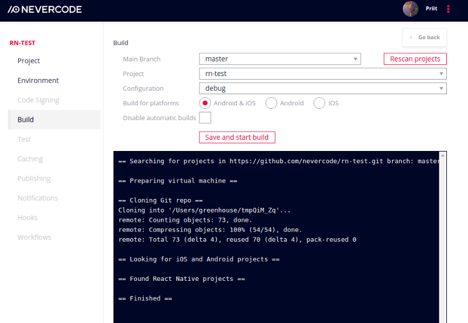
Task: Open the Publishing sidebar section
Action: [x=34, y=178]
